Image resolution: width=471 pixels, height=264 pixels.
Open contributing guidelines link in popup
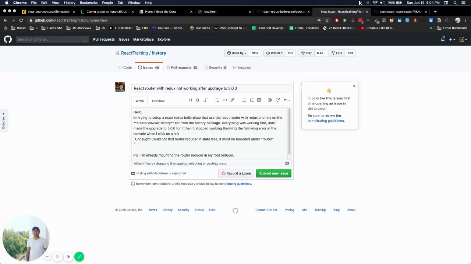326,121
